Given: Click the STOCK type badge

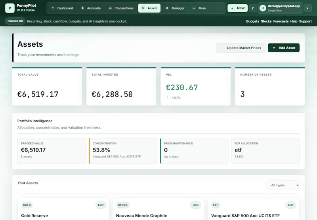Looking at the screenshot, I should tap(123, 205).
